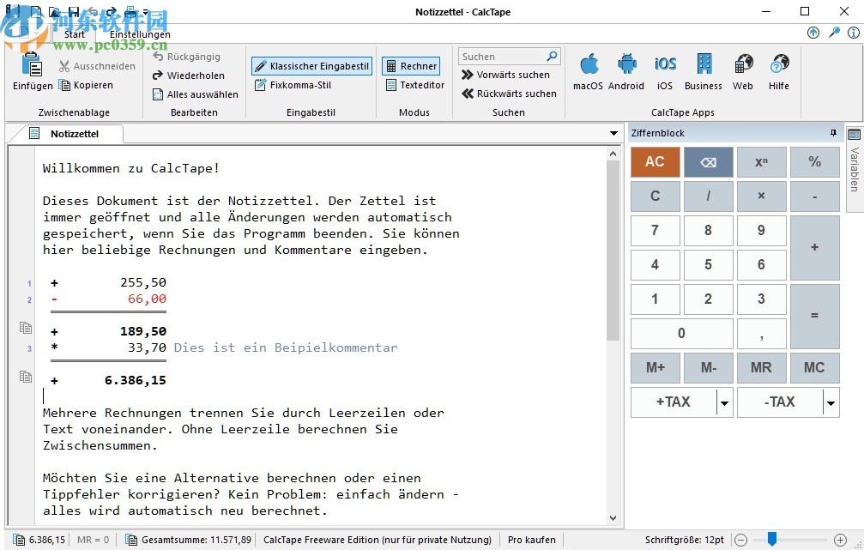Decrease font size with minus button
This screenshot has height=550, width=864.
pos(741,540)
